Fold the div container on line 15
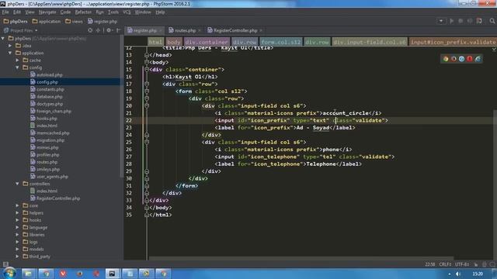This screenshot has height=279, width=497. tap(147, 70)
